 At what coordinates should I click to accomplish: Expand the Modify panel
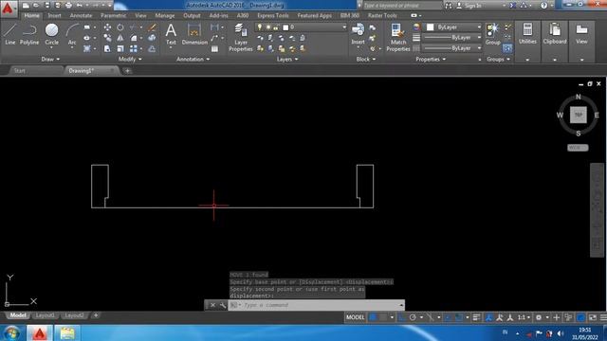[x=130, y=59]
